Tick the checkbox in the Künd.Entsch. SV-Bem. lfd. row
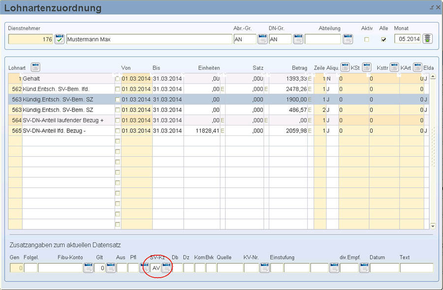The width and height of the screenshot is (443, 290). pyautogui.click(x=118, y=89)
